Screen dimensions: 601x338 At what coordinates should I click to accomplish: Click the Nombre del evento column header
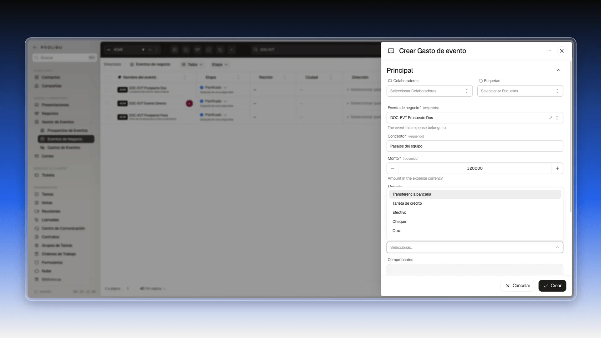[x=140, y=77]
